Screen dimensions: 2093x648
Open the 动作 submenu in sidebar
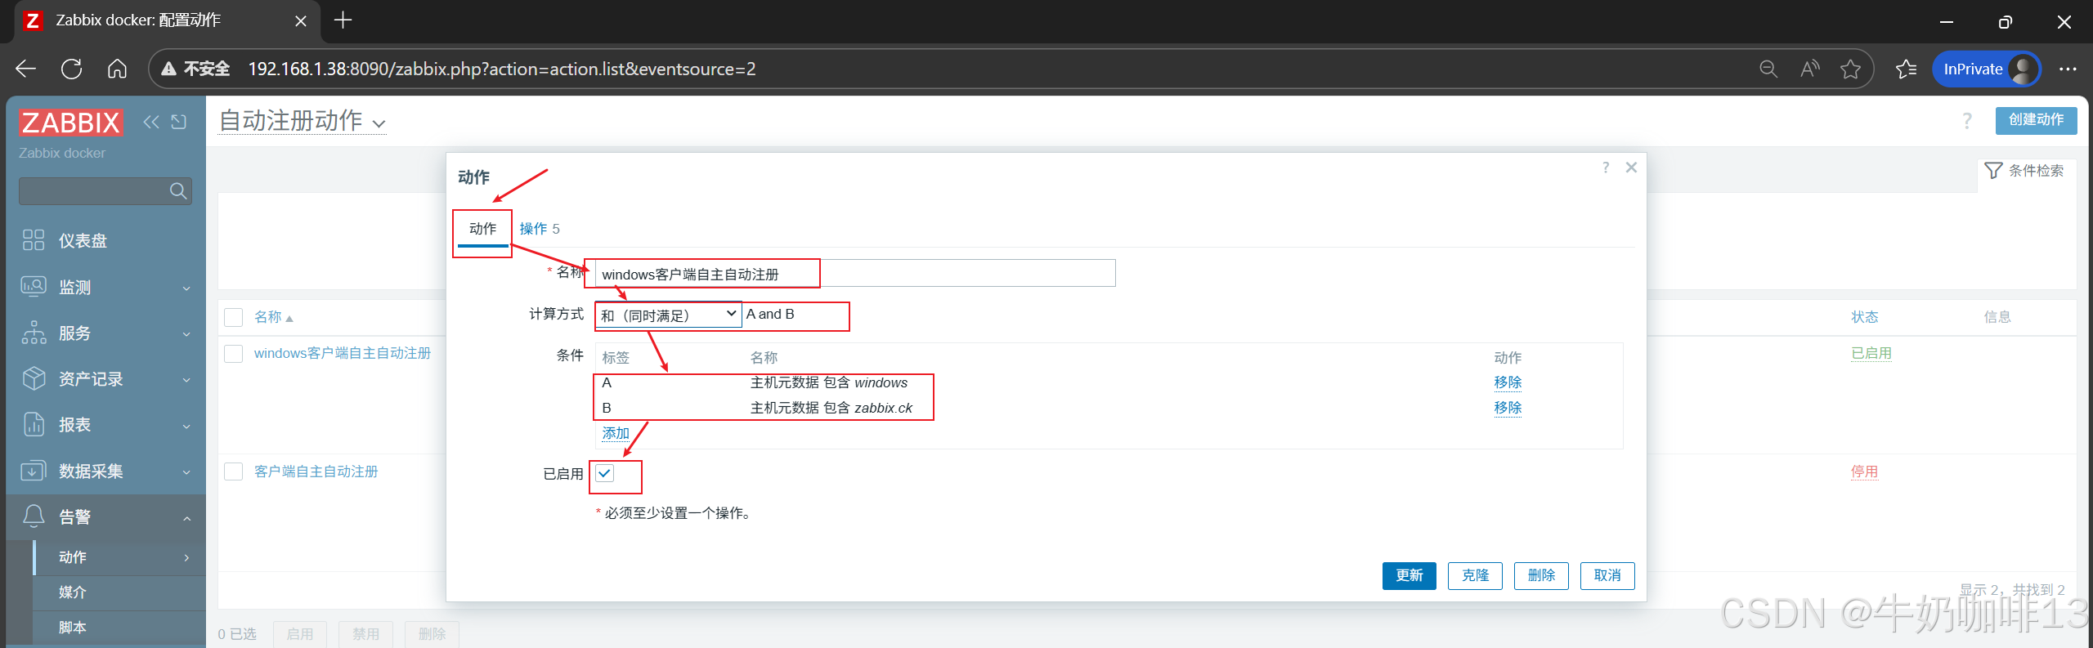coord(119,557)
